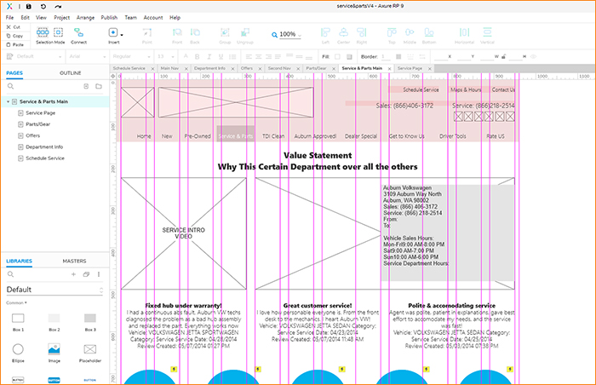Click the Save icon in title bar
This screenshot has height=385, width=596.
click(x=29, y=6)
